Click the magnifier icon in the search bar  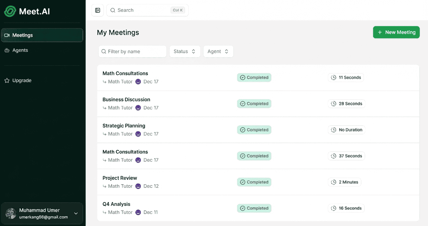[x=112, y=10]
